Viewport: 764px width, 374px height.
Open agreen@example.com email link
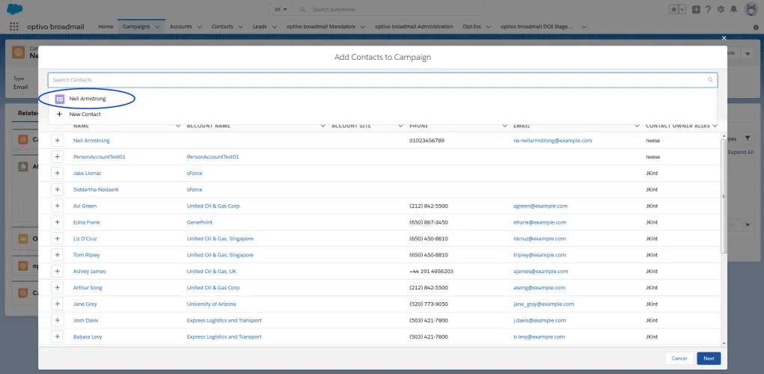540,206
